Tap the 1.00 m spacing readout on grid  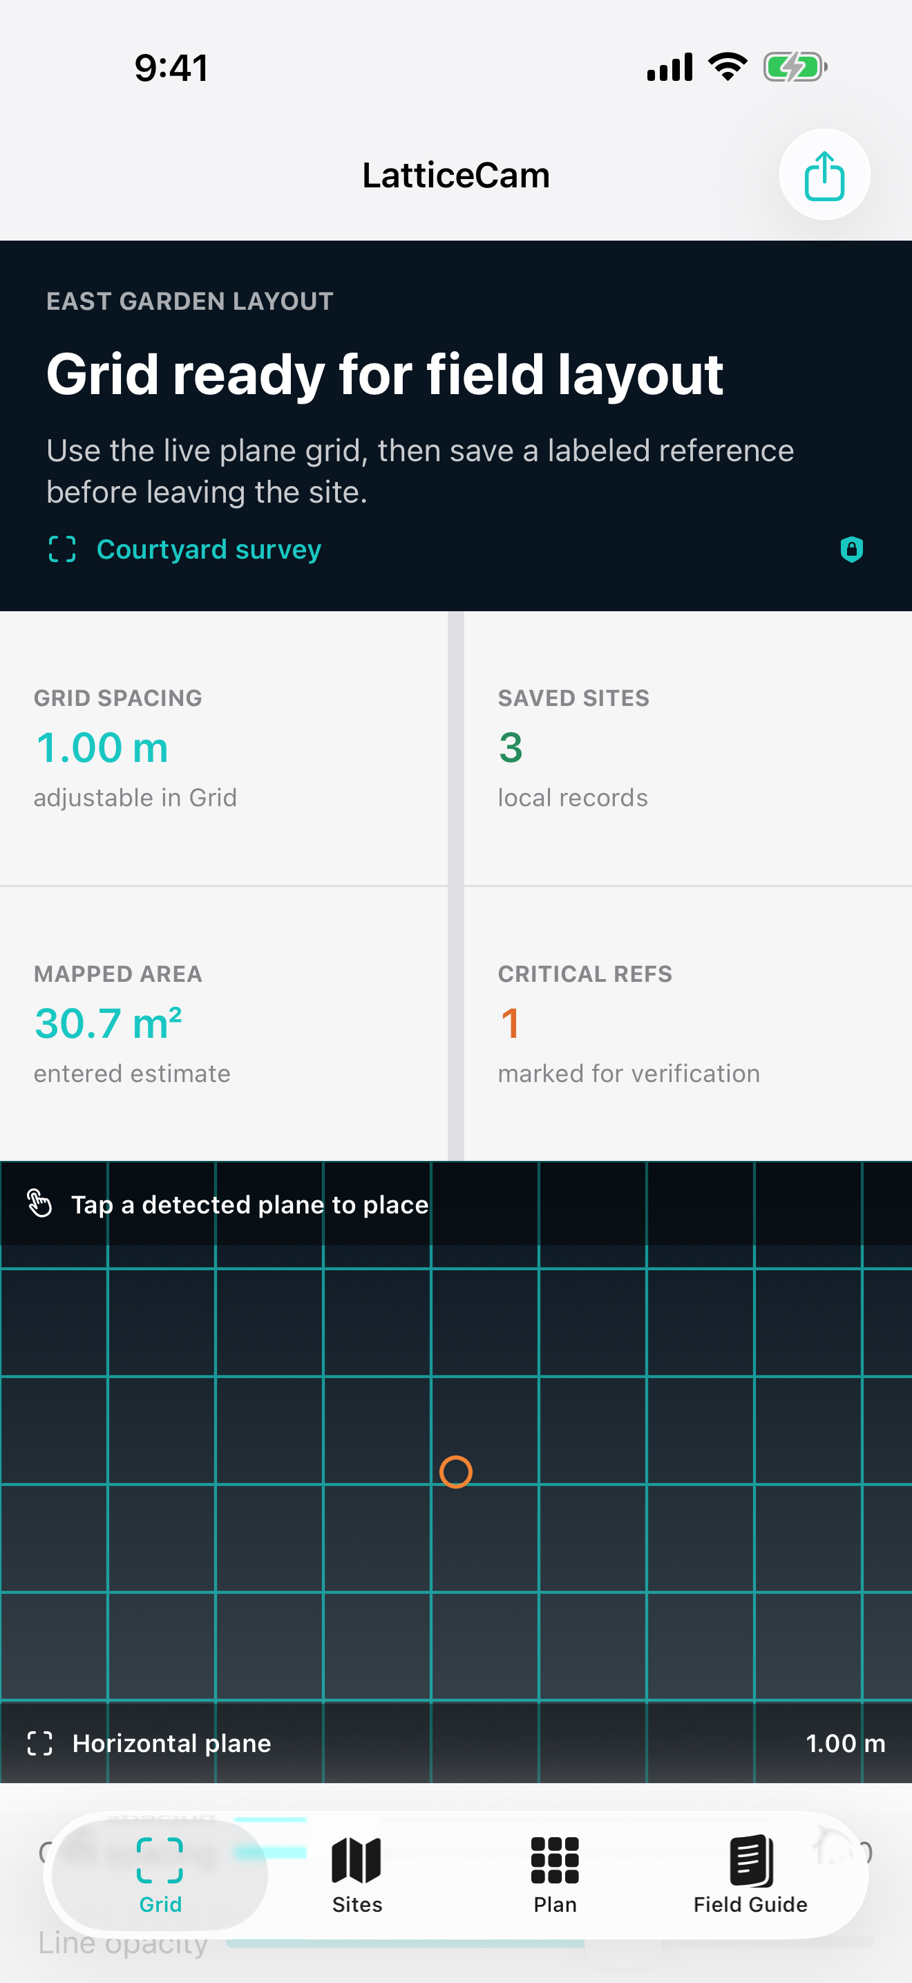tap(845, 1744)
